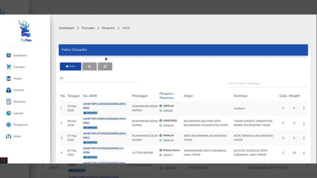The image size is (317, 178).
Task: Click the Colly column header
Action: (x=283, y=96)
